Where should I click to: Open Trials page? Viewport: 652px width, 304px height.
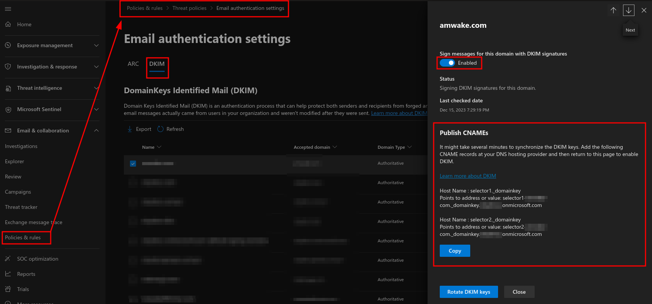[x=23, y=289]
